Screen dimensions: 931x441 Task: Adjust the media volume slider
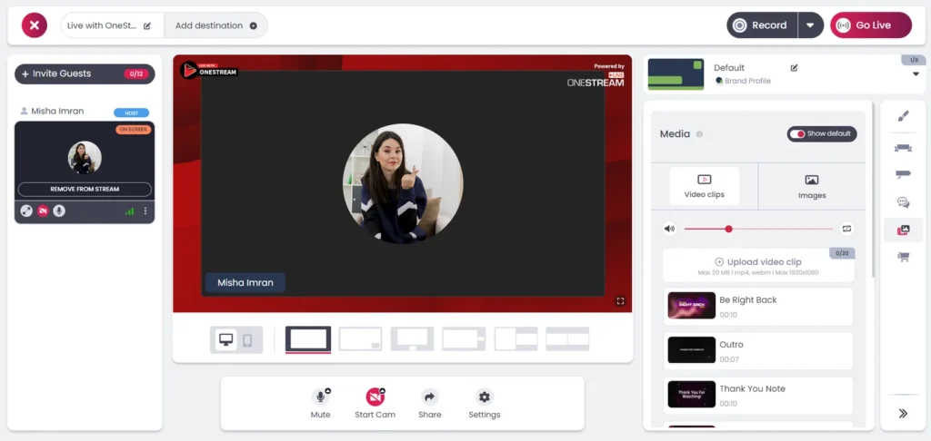[x=728, y=229]
